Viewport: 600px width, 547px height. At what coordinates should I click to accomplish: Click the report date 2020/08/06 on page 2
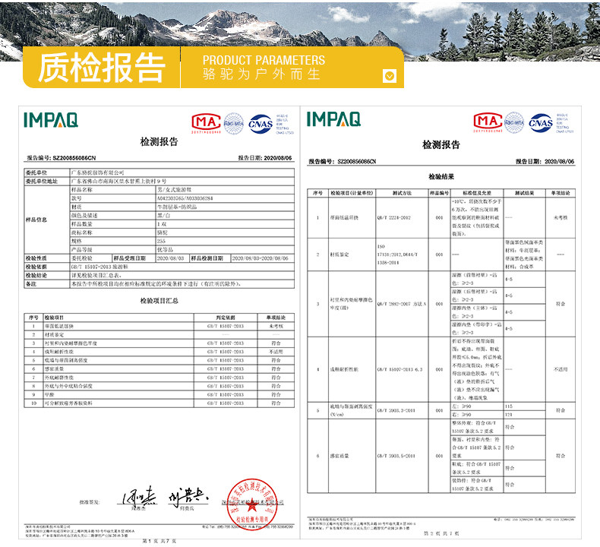(x=560, y=162)
